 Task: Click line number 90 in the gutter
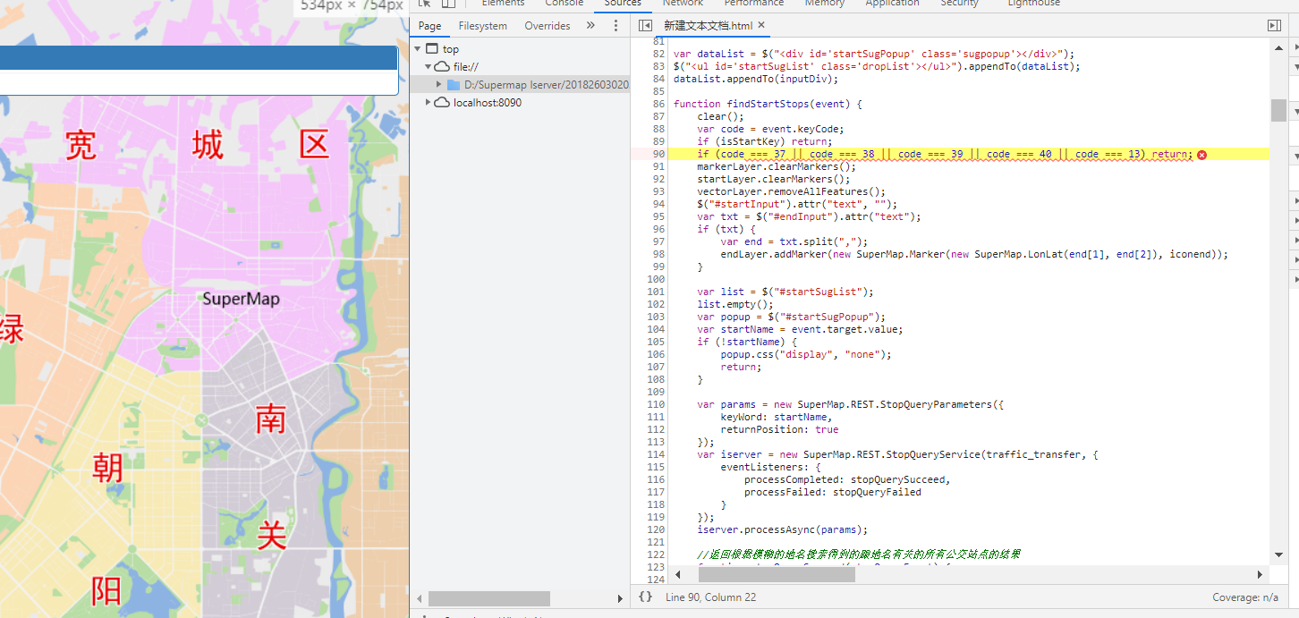(658, 154)
